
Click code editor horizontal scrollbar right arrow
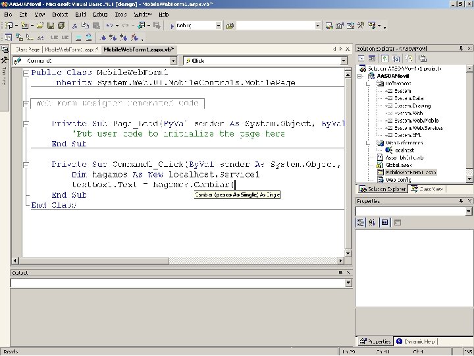click(341, 260)
